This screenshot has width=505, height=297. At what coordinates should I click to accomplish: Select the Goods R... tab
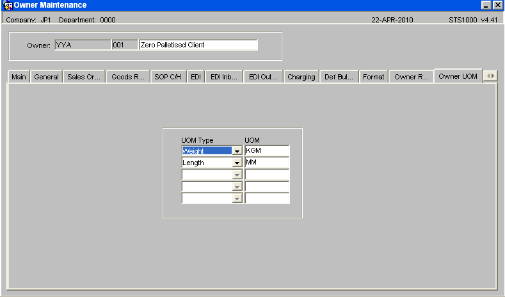128,77
